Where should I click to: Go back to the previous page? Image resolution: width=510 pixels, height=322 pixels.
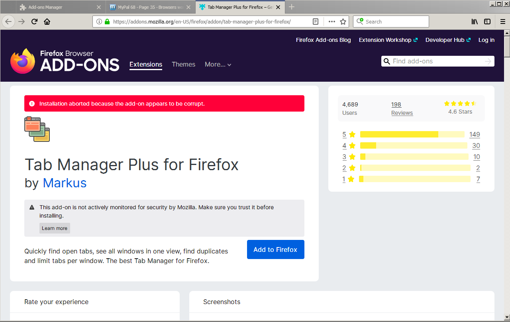(x=8, y=22)
